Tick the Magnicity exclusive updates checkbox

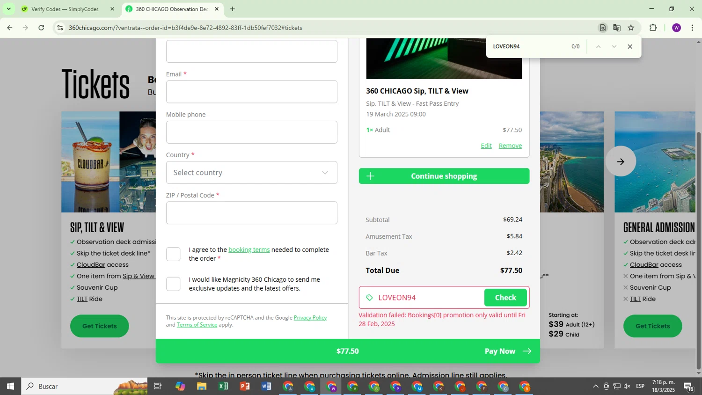pos(173,284)
